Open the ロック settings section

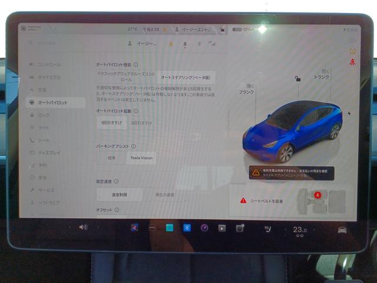coord(39,115)
